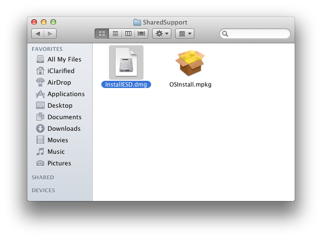This screenshot has height=239, width=322.
Task: Click the Documents sidebar icon
Action: pyautogui.click(x=40, y=117)
